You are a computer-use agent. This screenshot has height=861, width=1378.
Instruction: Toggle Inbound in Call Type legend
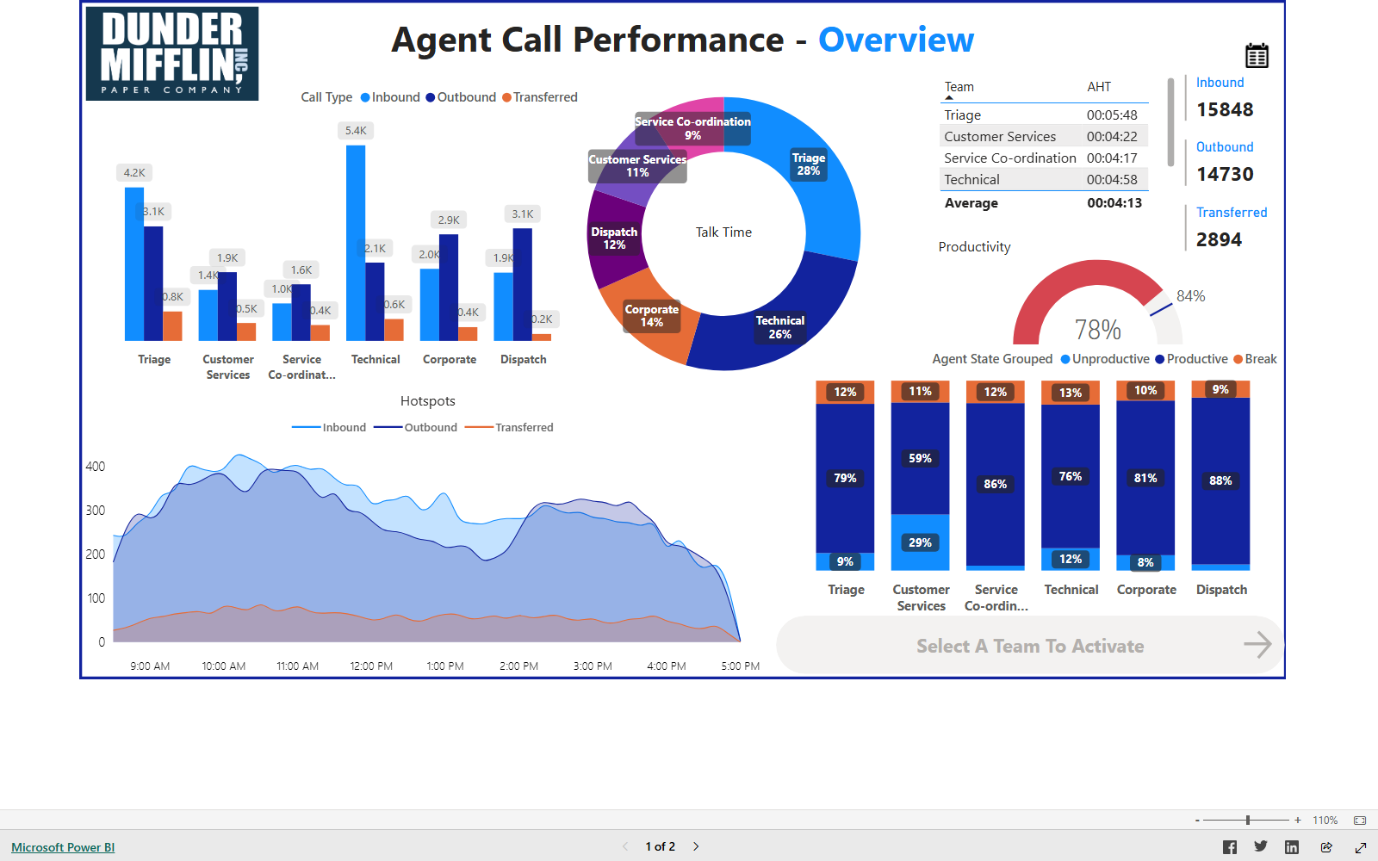pos(390,97)
